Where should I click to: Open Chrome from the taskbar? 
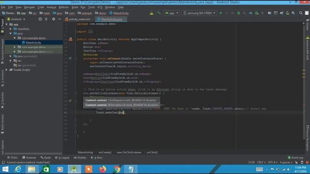117,169
